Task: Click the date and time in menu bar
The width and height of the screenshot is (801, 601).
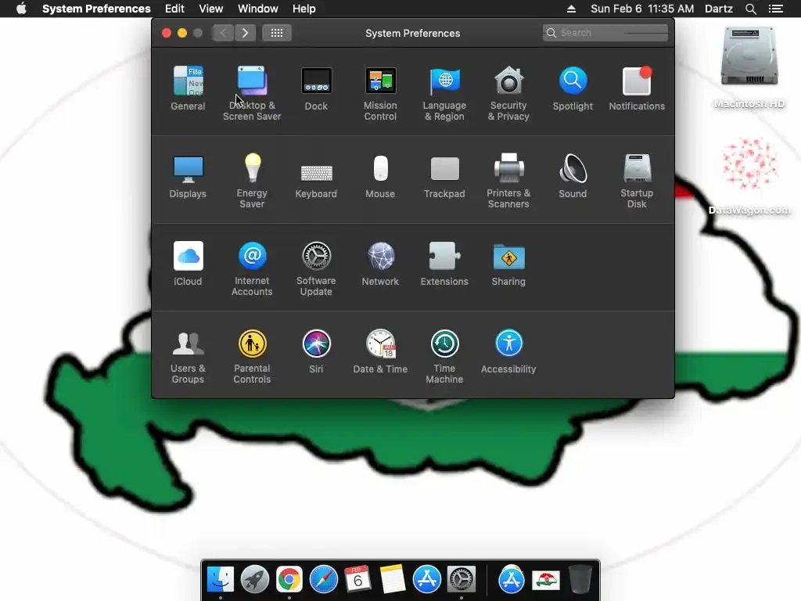Action: pos(642,9)
